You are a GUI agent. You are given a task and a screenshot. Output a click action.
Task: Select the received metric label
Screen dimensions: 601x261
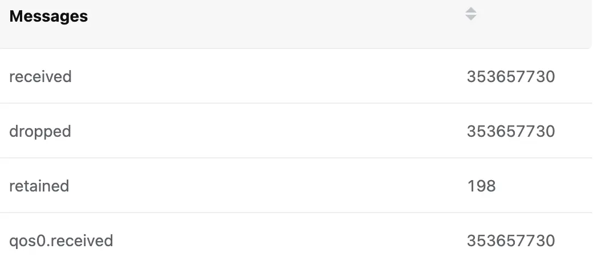click(x=40, y=76)
